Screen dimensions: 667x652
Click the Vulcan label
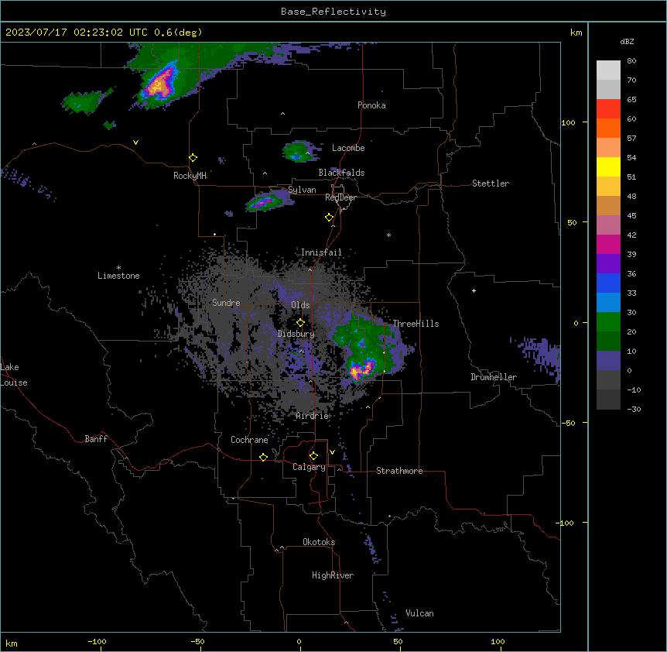[x=419, y=613]
